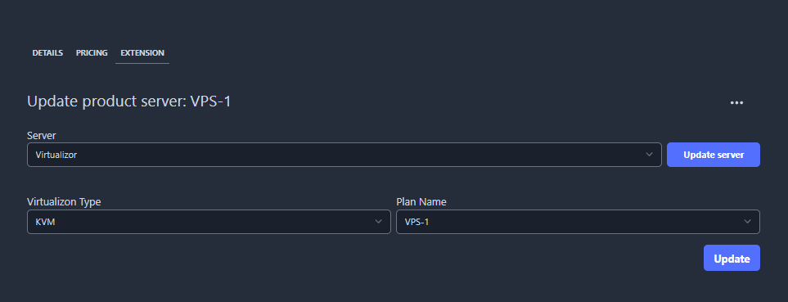This screenshot has width=788, height=302.
Task: Click the 'Update product server: VPS-1' heading
Action: click(129, 101)
